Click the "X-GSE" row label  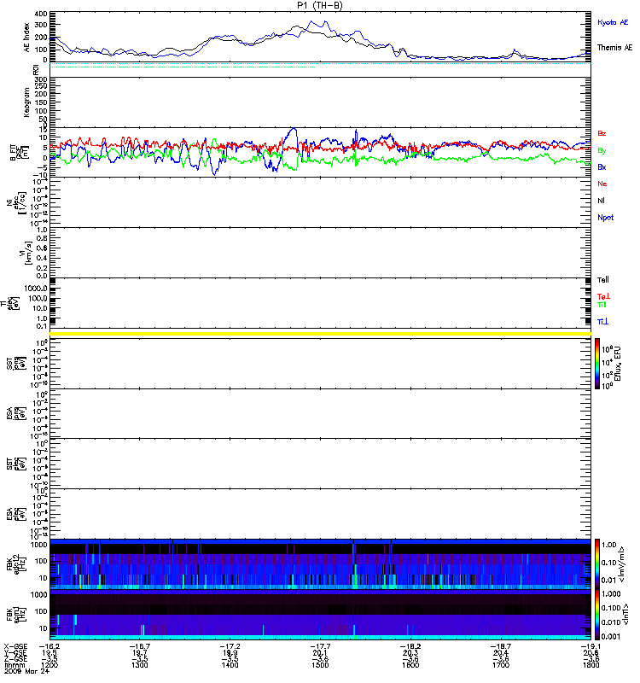15,646
